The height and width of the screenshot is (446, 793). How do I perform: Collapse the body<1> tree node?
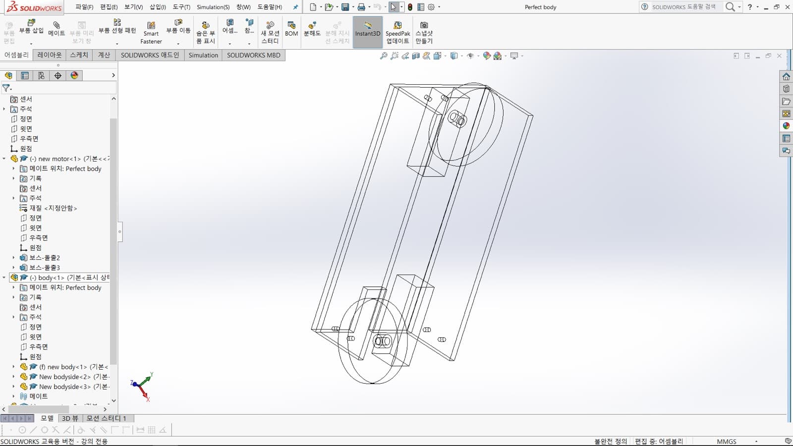(x=4, y=278)
